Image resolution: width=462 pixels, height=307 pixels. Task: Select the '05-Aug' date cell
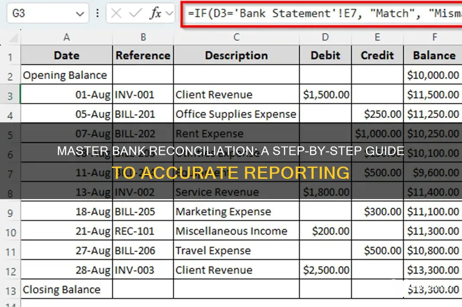[67, 114]
